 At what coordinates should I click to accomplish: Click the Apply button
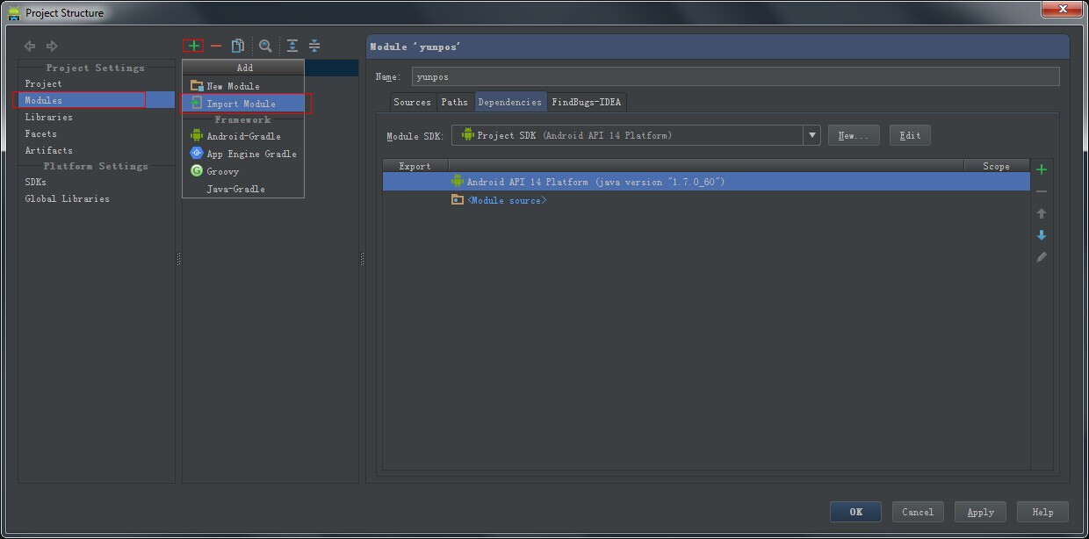pos(981,512)
